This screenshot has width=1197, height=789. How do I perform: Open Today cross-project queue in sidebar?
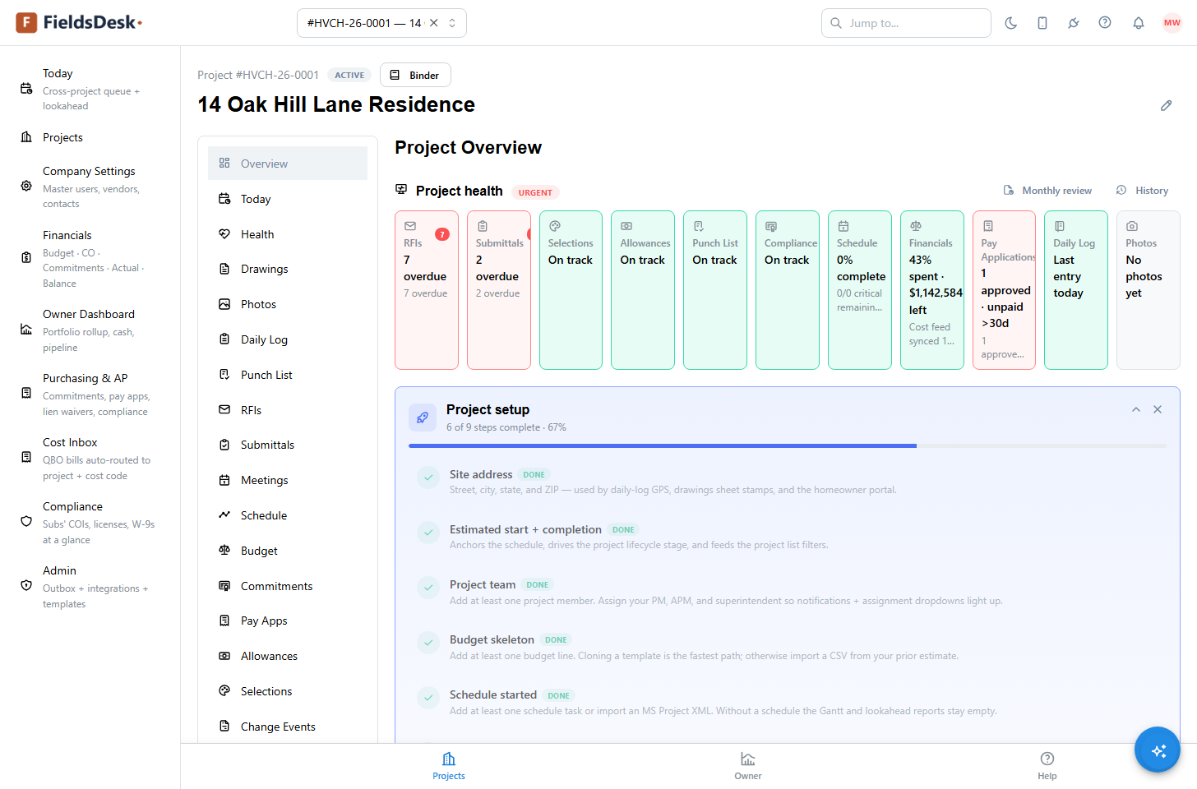90,89
